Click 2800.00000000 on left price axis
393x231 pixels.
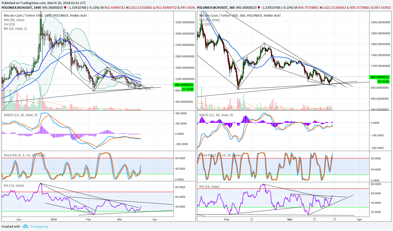click(185, 34)
